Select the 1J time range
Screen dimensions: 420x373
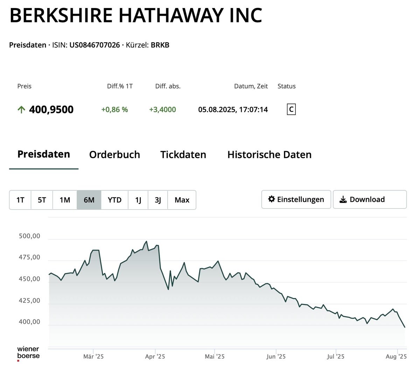138,200
